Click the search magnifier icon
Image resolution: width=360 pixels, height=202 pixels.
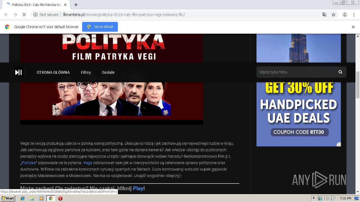tap(340, 72)
